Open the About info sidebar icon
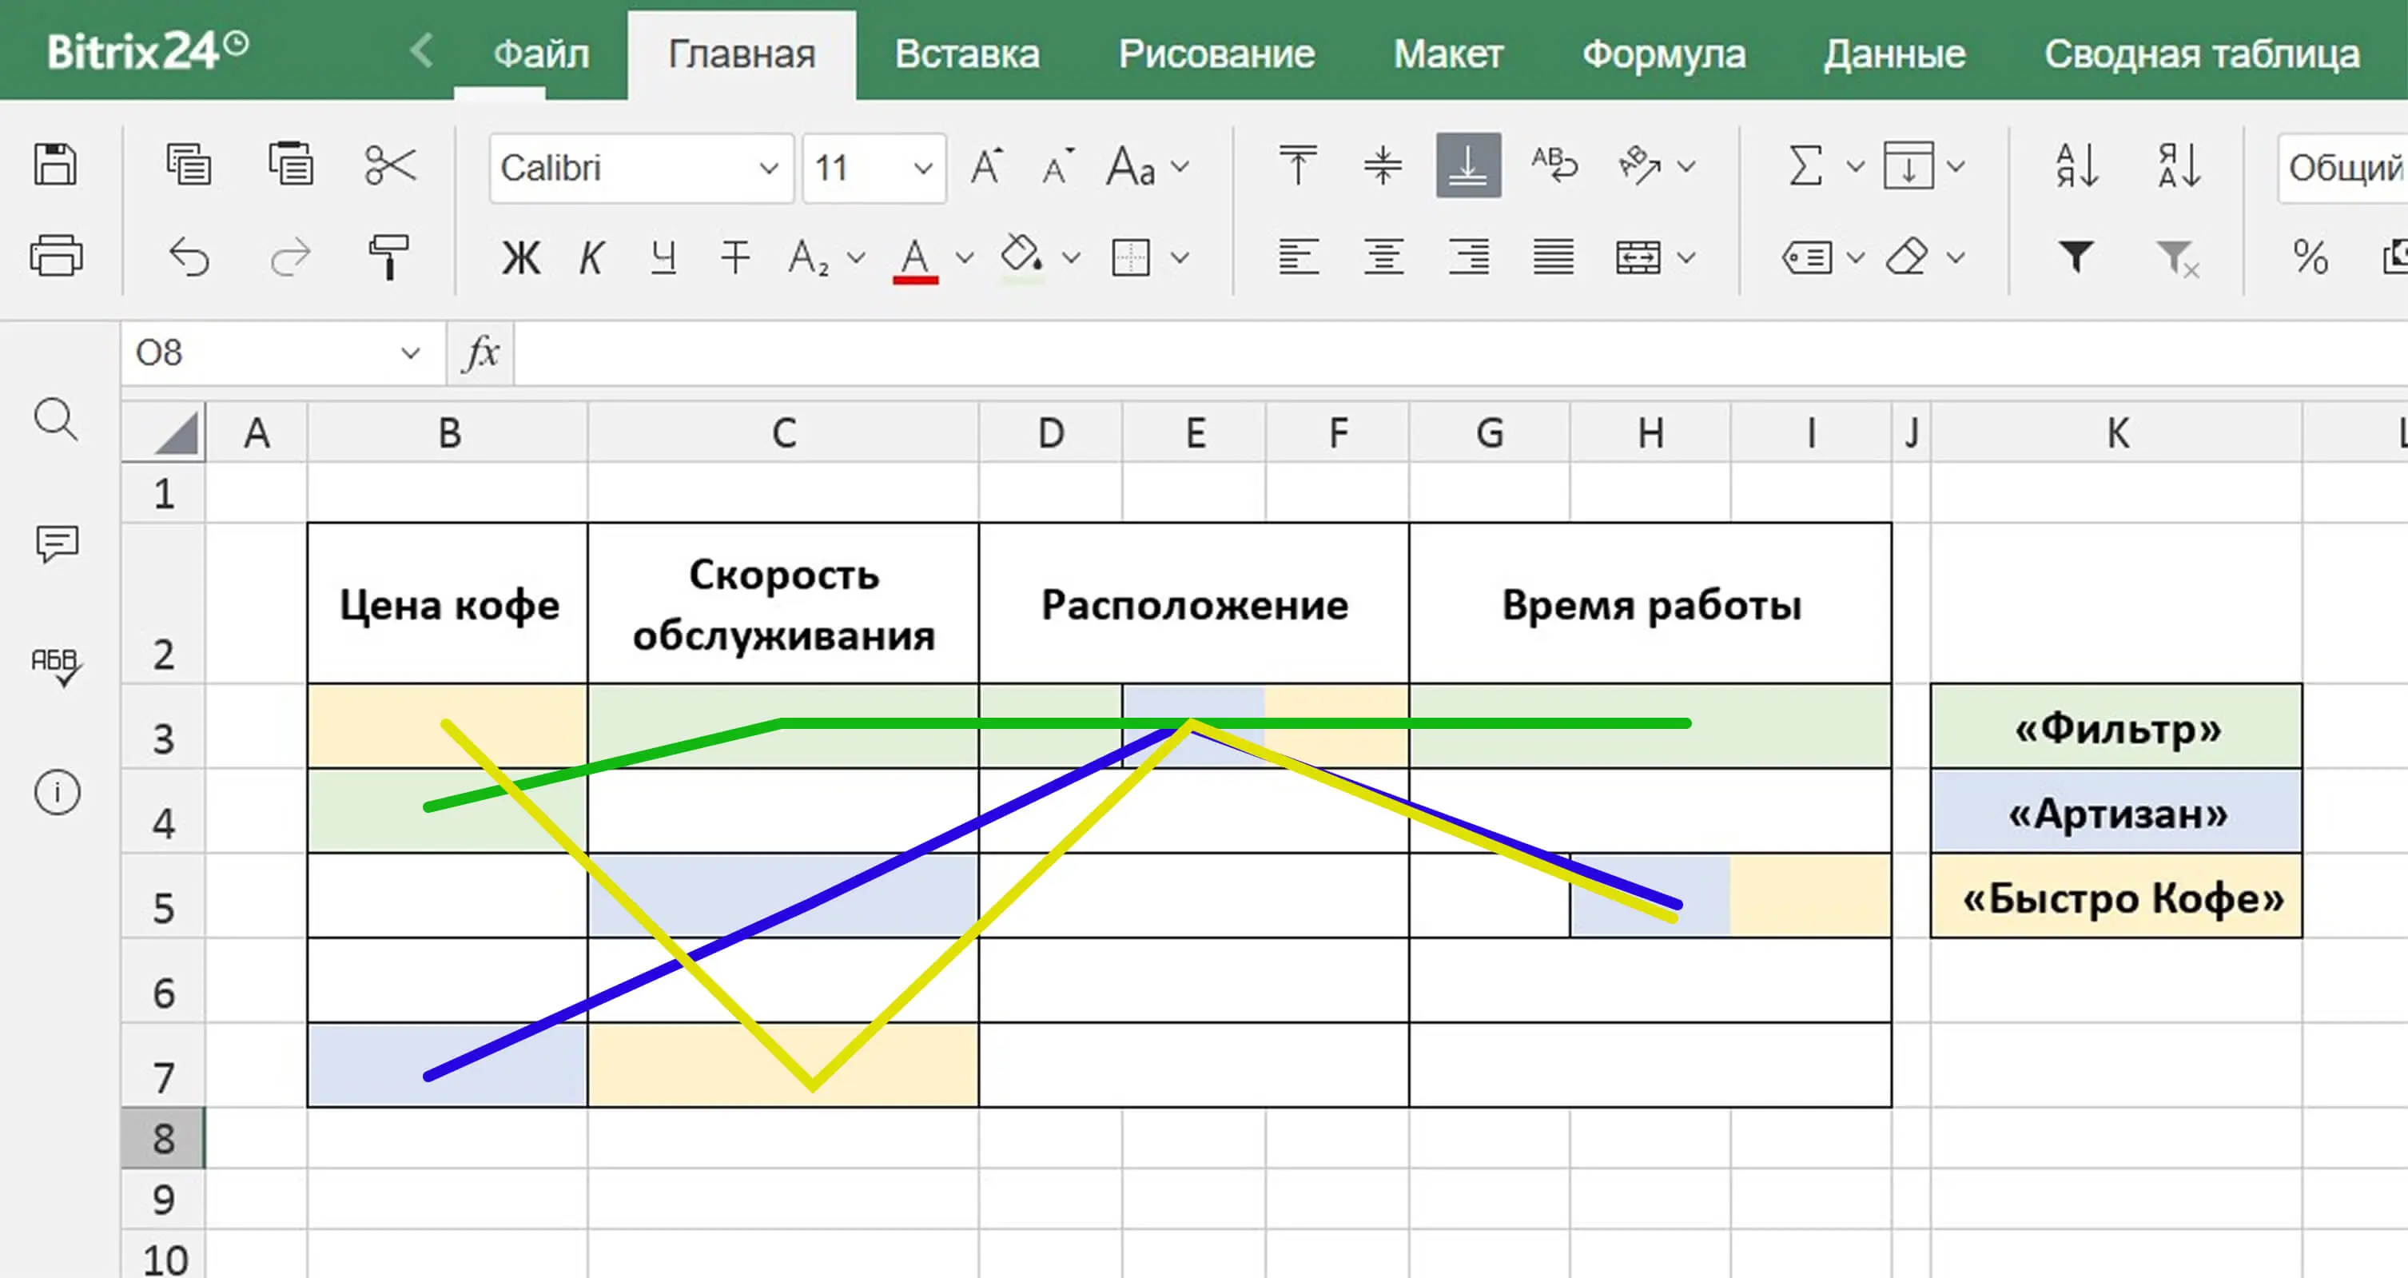 point(57,793)
